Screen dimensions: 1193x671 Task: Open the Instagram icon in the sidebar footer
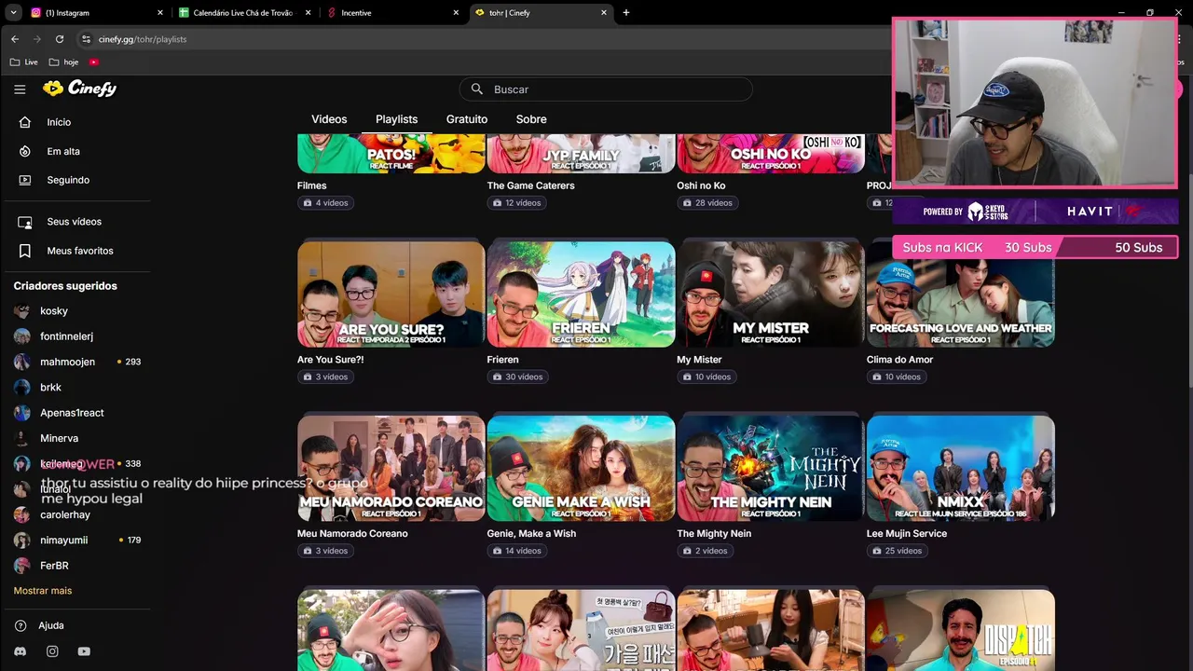click(52, 651)
